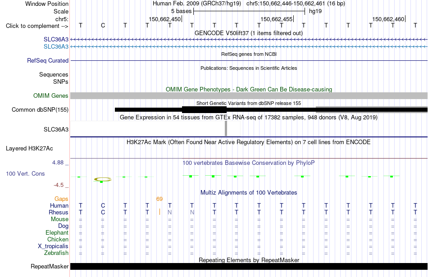The image size is (428, 277).
Task: Click the '5 bases' scale bar text
Action: (181, 11)
